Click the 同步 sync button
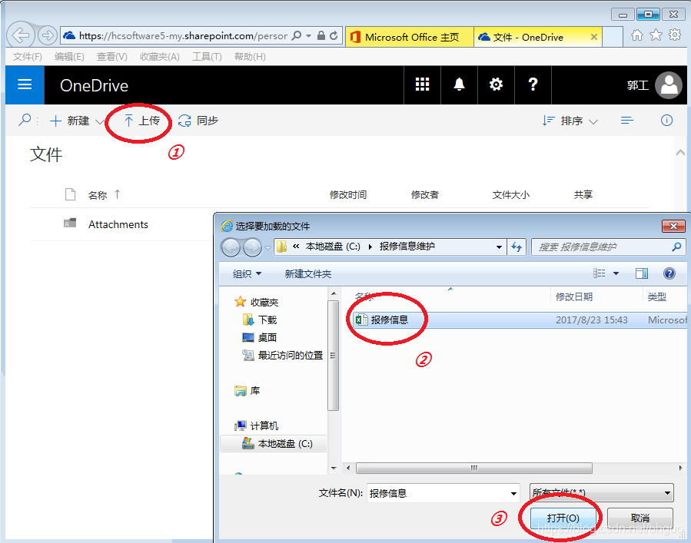 (198, 121)
